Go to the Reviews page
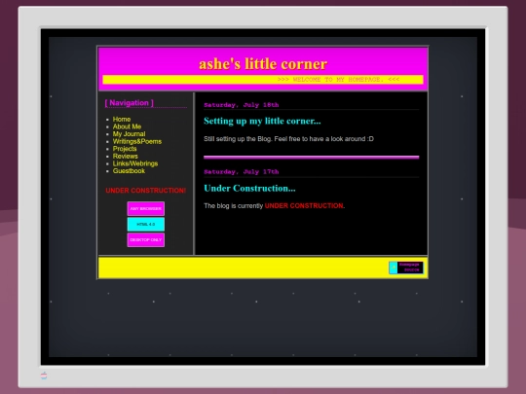 [125, 156]
